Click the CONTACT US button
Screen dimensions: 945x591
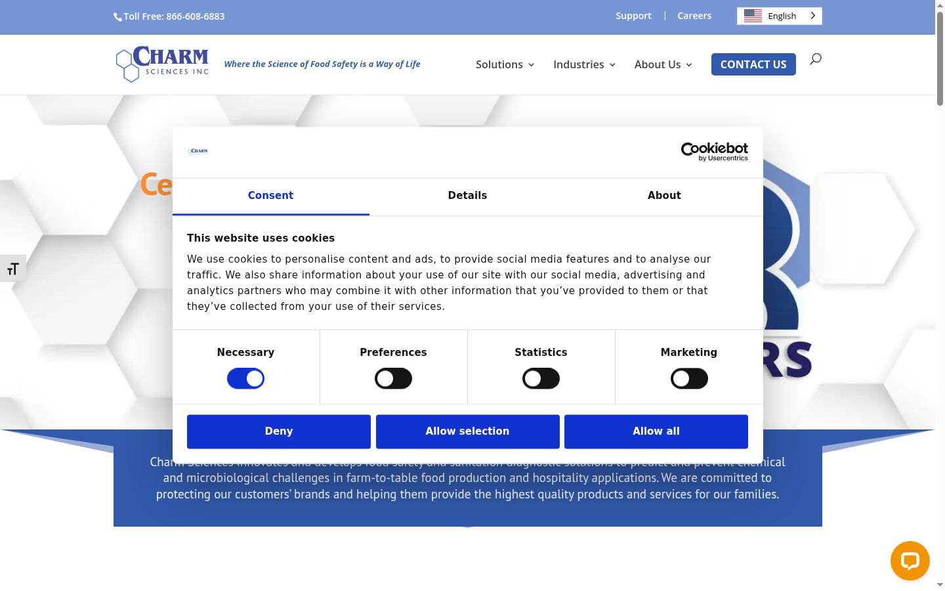coord(753,64)
